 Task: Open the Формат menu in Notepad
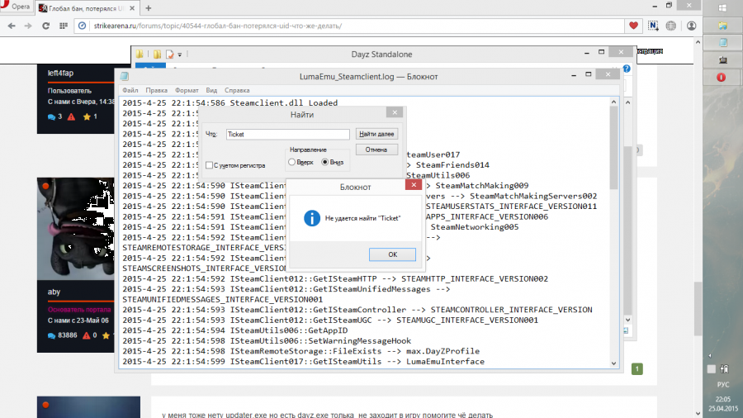point(187,90)
